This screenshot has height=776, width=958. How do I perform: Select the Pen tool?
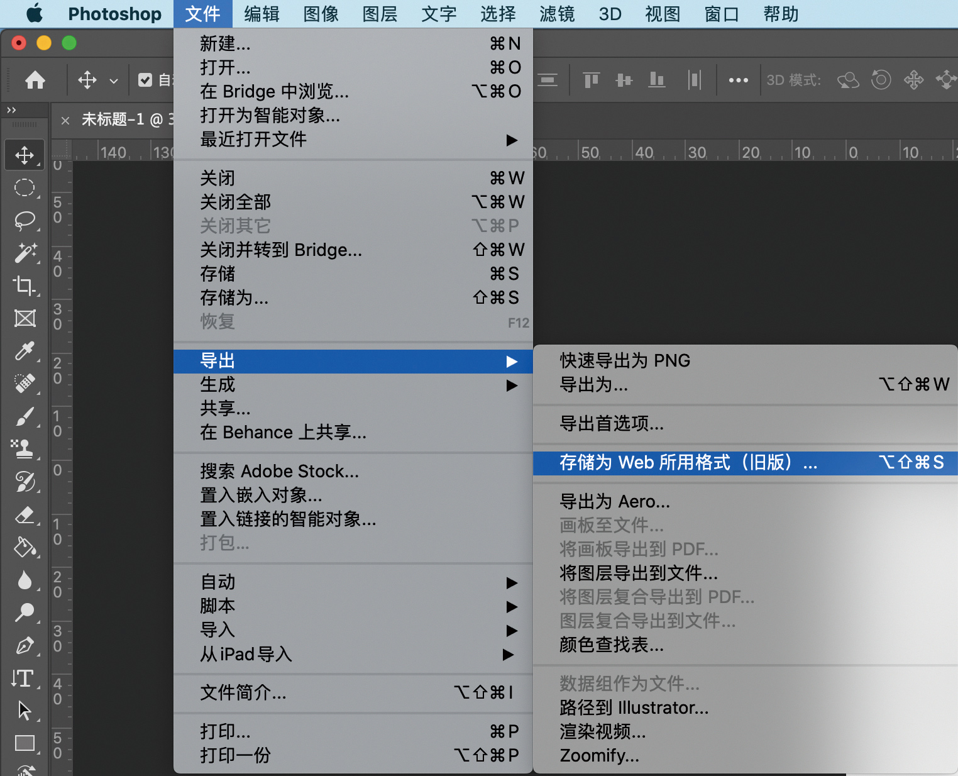coord(25,645)
